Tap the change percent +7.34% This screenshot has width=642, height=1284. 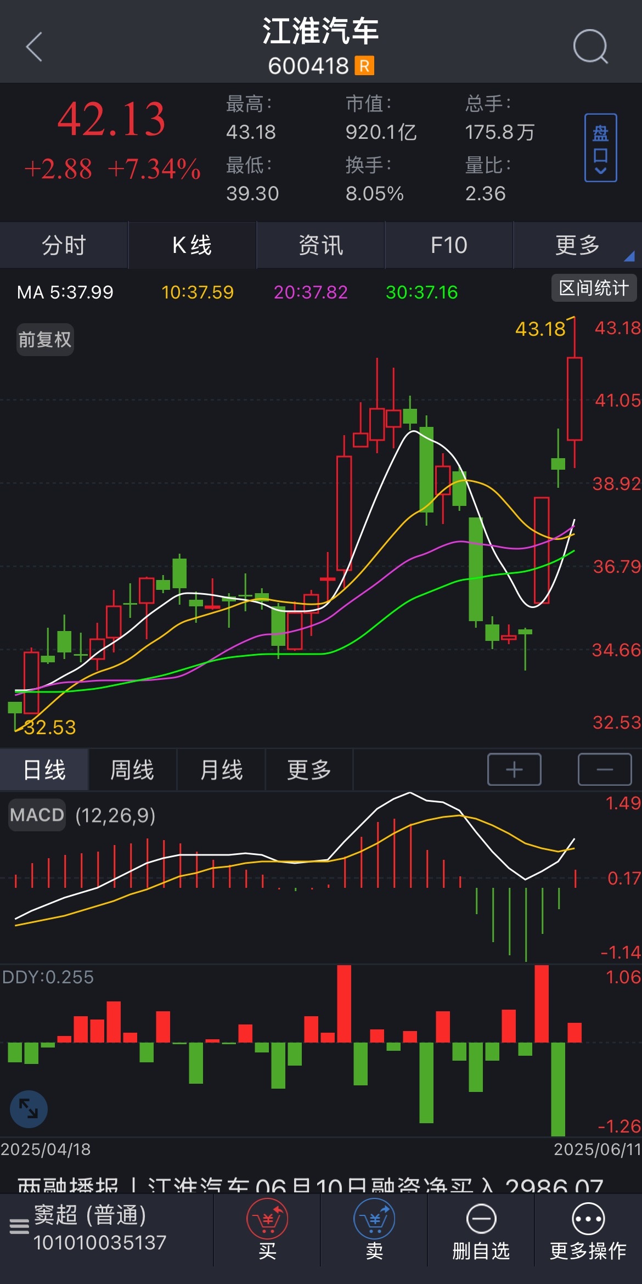click(x=154, y=168)
